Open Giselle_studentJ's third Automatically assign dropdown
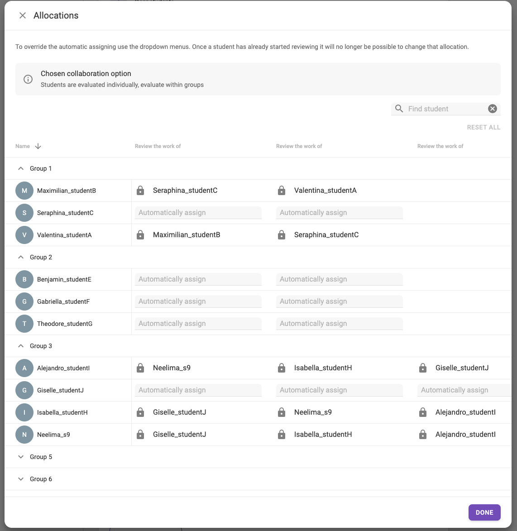The width and height of the screenshot is (517, 531). point(464,390)
